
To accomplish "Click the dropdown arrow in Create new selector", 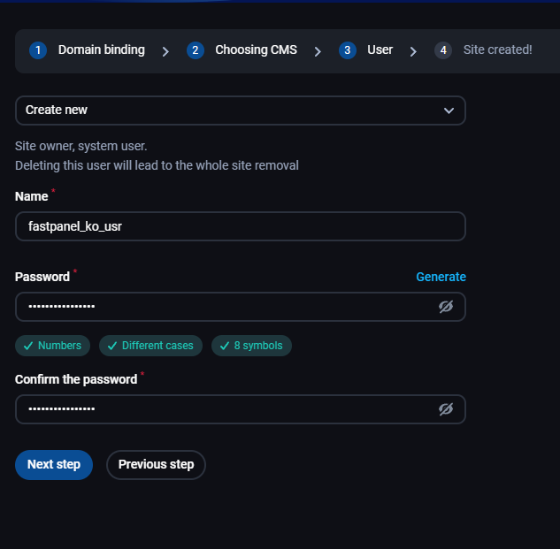I will point(449,111).
